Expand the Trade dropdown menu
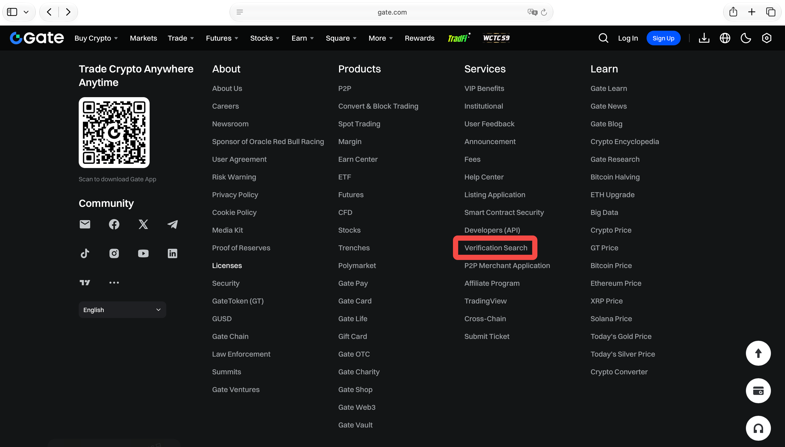785x447 pixels. [x=181, y=38]
